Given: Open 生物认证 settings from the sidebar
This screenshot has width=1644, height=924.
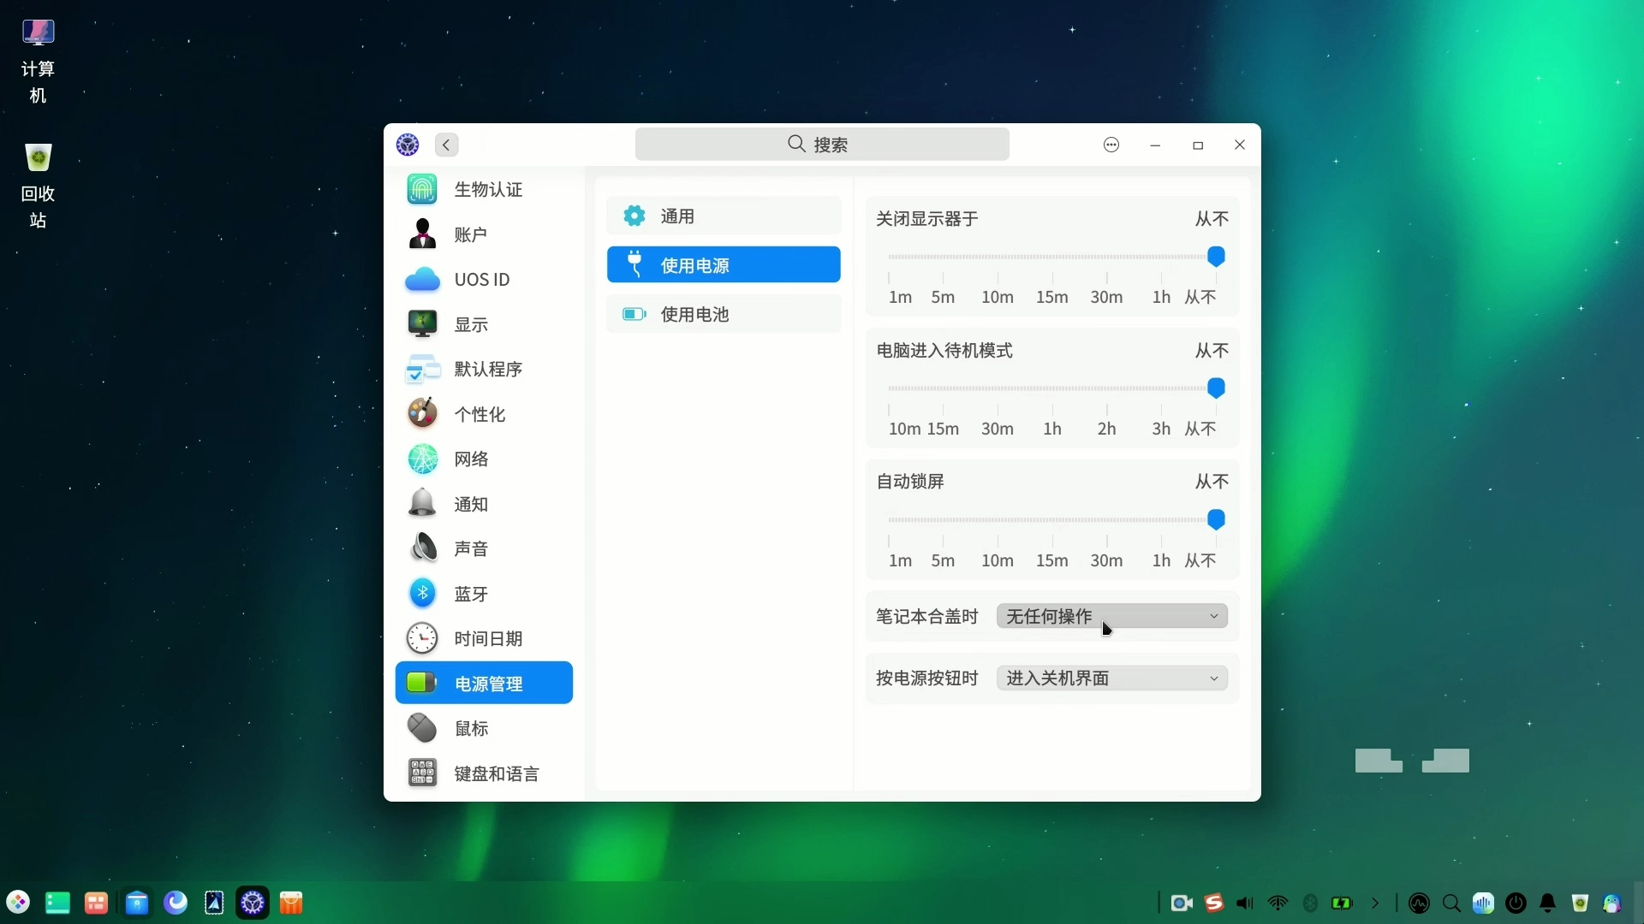Looking at the screenshot, I should point(484,189).
